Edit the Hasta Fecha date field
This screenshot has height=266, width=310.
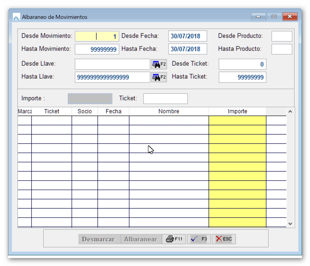[187, 49]
